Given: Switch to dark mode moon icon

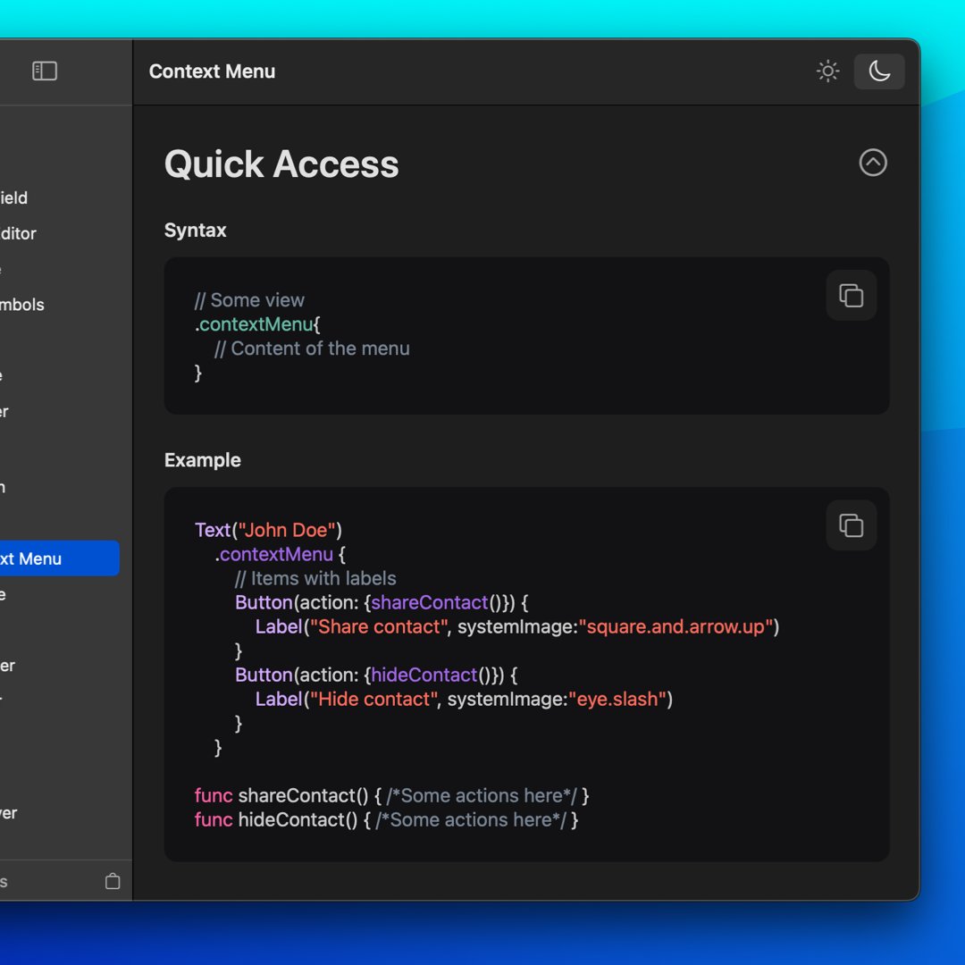Looking at the screenshot, I should tap(879, 71).
